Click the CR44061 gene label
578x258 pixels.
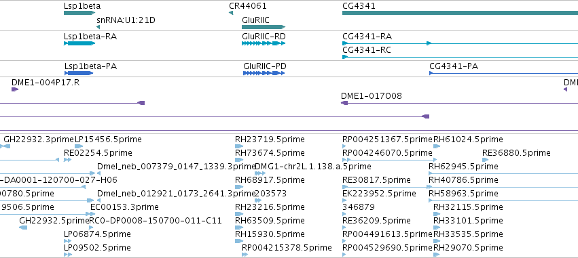pos(248,6)
